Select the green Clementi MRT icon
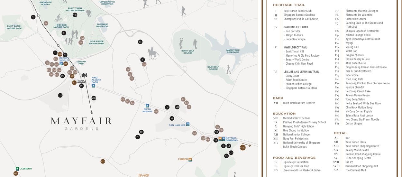The image size is (402, 177). pyautogui.click(x=17, y=169)
